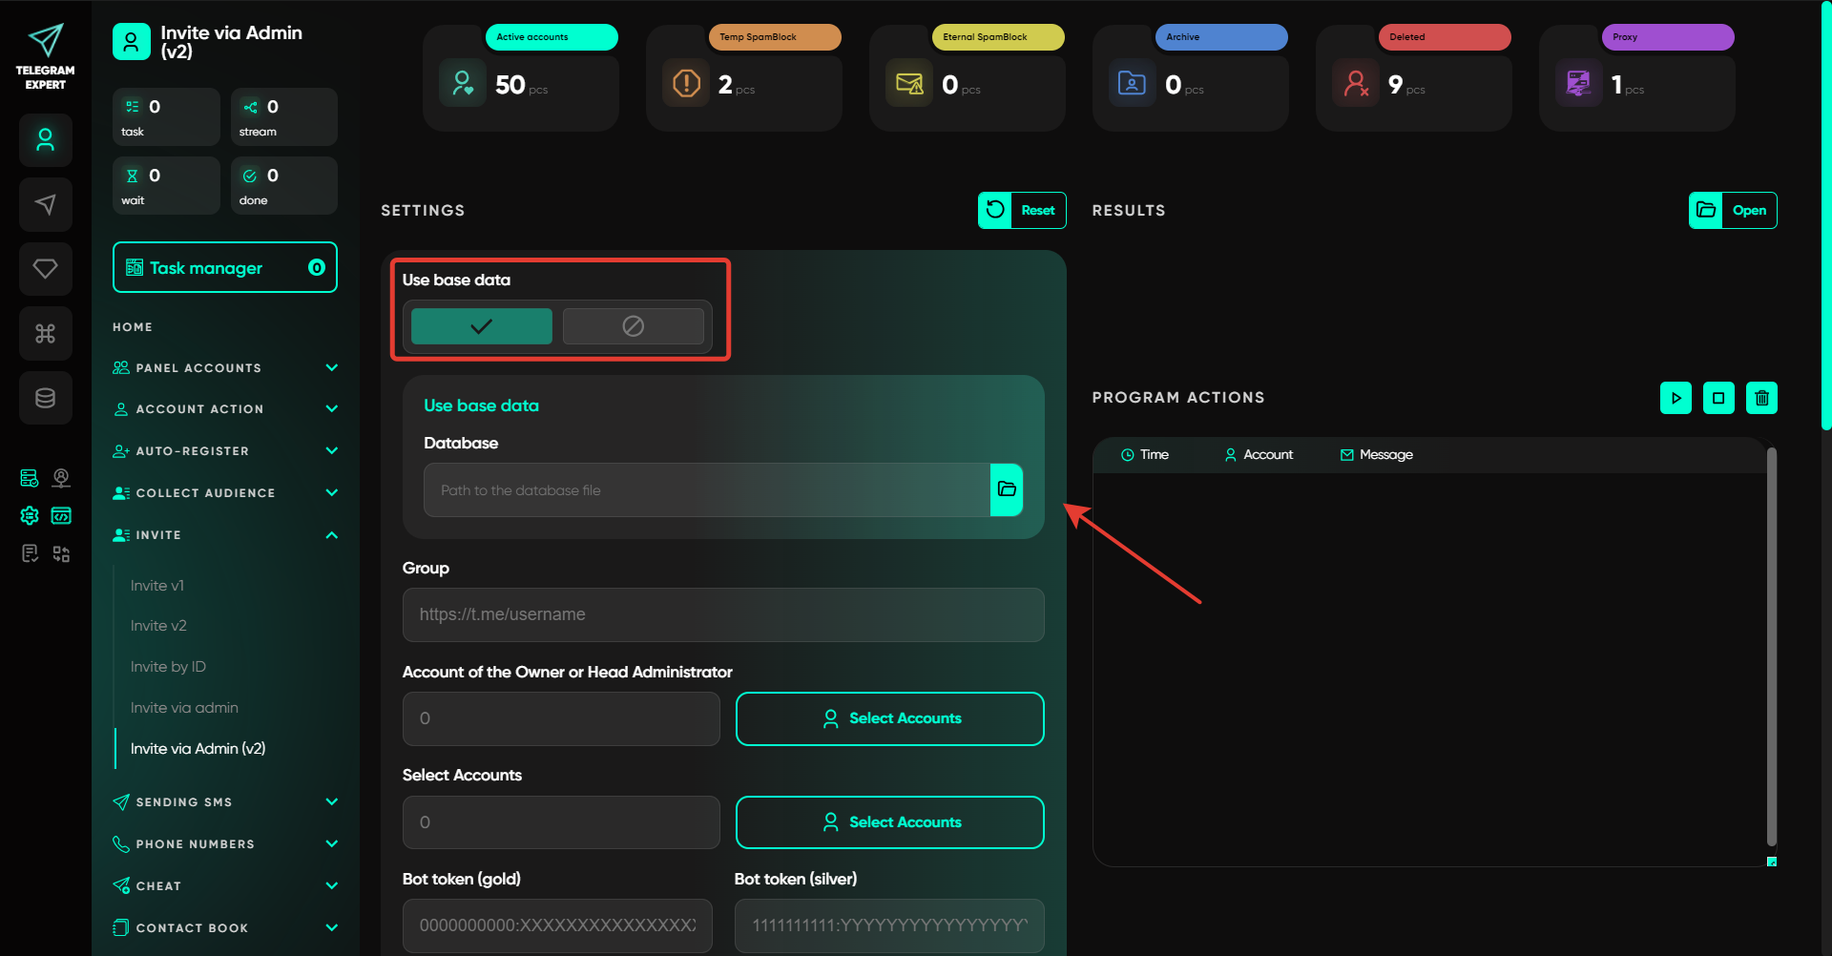The image size is (1832, 956).
Task: Click the paper plane icon in left sidebar
Action: click(45, 204)
